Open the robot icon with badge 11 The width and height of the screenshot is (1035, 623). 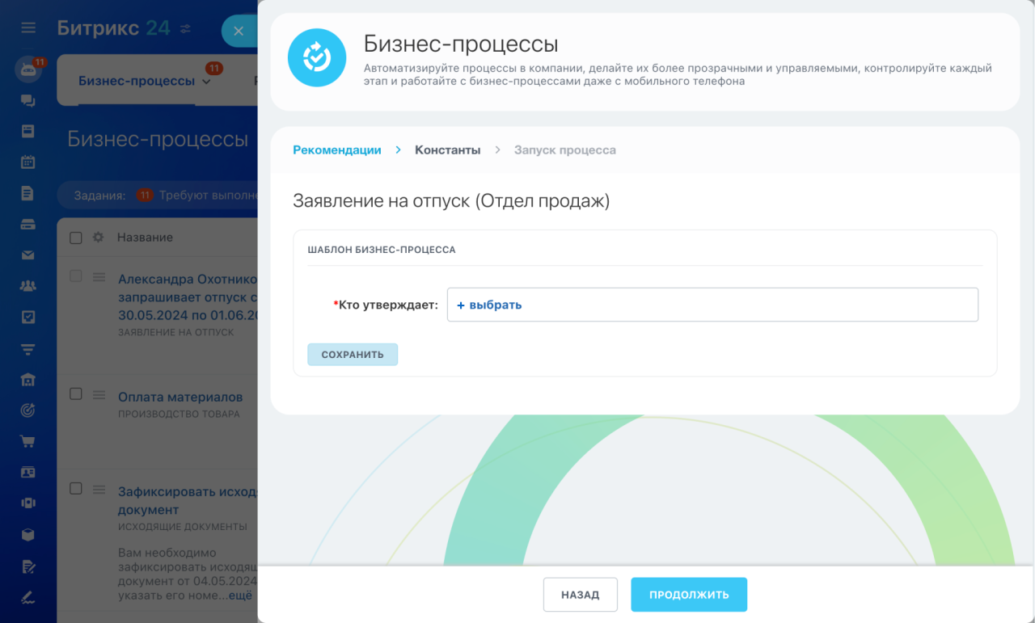point(28,70)
